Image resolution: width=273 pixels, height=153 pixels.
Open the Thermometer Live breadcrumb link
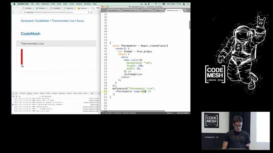[x=63, y=21]
